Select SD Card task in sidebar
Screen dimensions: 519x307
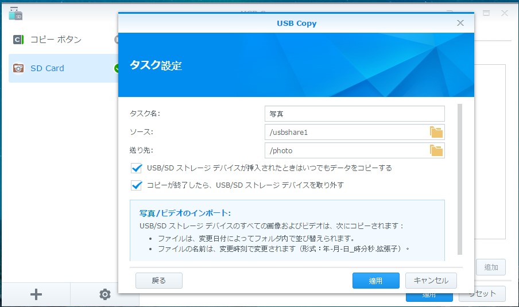pos(63,68)
